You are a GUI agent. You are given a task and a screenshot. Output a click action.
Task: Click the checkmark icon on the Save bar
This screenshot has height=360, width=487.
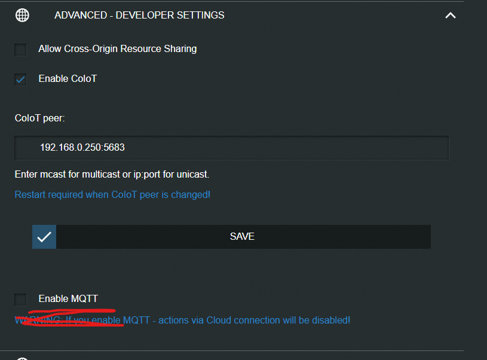[x=44, y=237]
